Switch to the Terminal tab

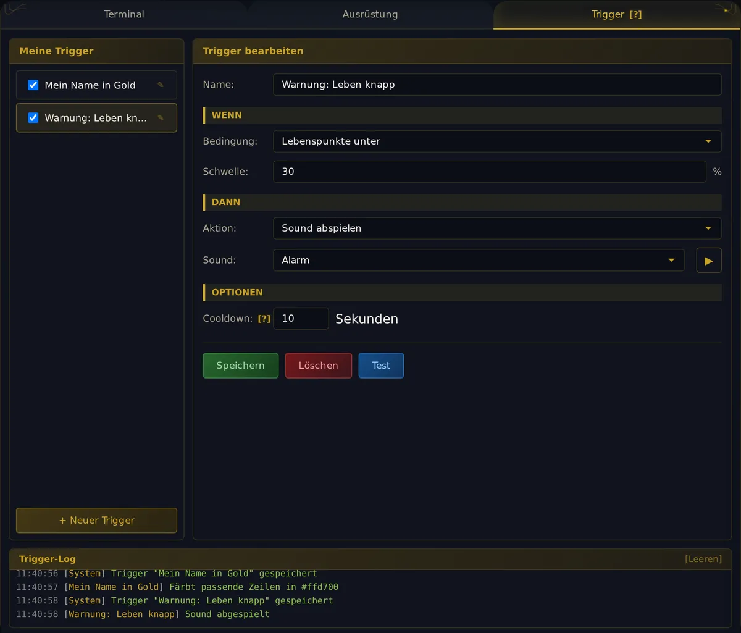pos(124,14)
